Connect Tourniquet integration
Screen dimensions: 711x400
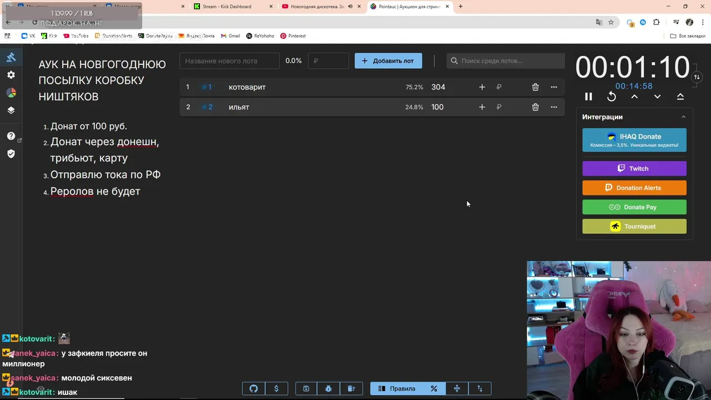tap(634, 226)
